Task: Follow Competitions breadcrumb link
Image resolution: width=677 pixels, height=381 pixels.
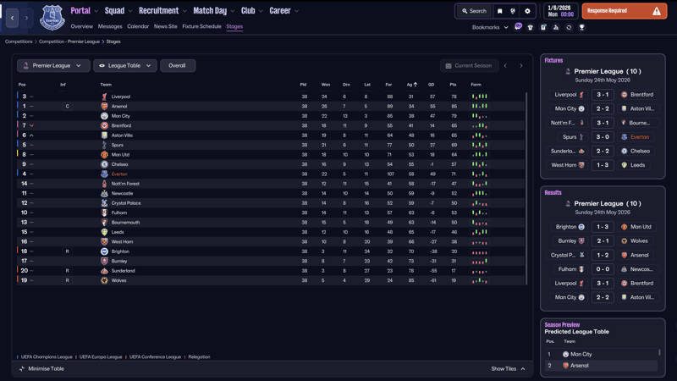Action: click(19, 41)
